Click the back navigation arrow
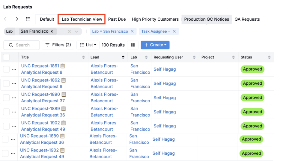The height and width of the screenshot is (161, 307). pyautogui.click(x=5, y=19)
